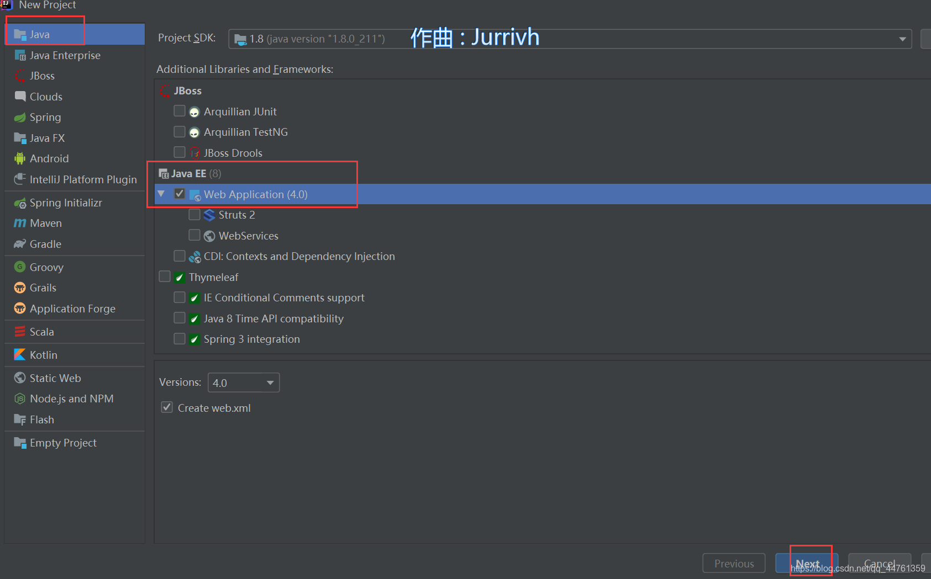931x579 pixels.
Task: Click the Application Forge icon
Action: [20, 309]
